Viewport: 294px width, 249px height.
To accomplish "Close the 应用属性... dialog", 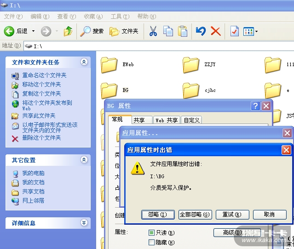I will [287, 133].
